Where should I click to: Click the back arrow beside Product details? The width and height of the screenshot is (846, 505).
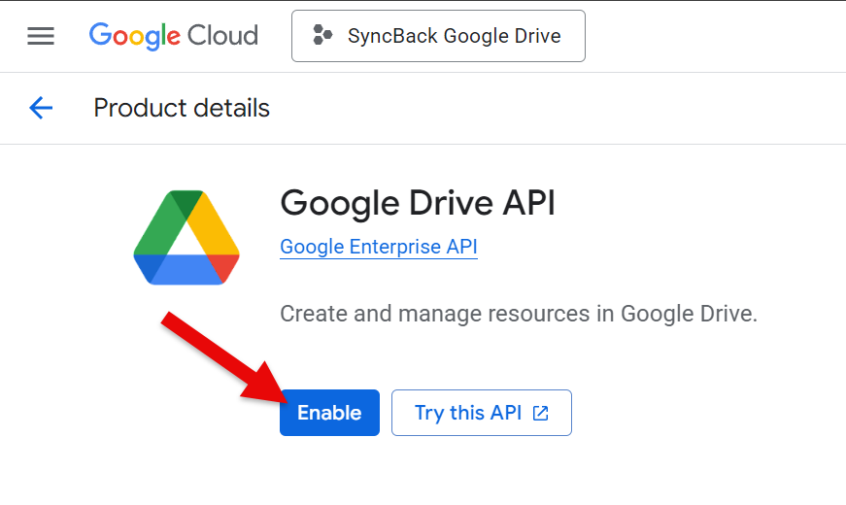[x=41, y=108]
